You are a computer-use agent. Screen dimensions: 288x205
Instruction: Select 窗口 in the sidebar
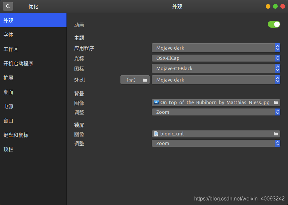[x=33, y=120]
